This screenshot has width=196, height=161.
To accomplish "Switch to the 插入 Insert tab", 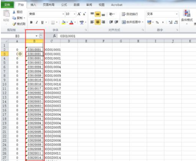I will pyautogui.click(x=33, y=5).
